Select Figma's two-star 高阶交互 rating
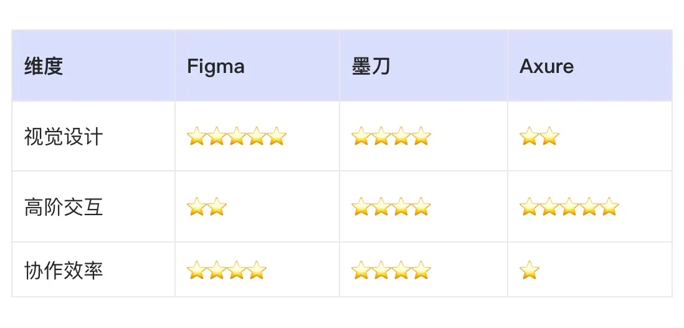The width and height of the screenshot is (684, 328). pos(207,207)
